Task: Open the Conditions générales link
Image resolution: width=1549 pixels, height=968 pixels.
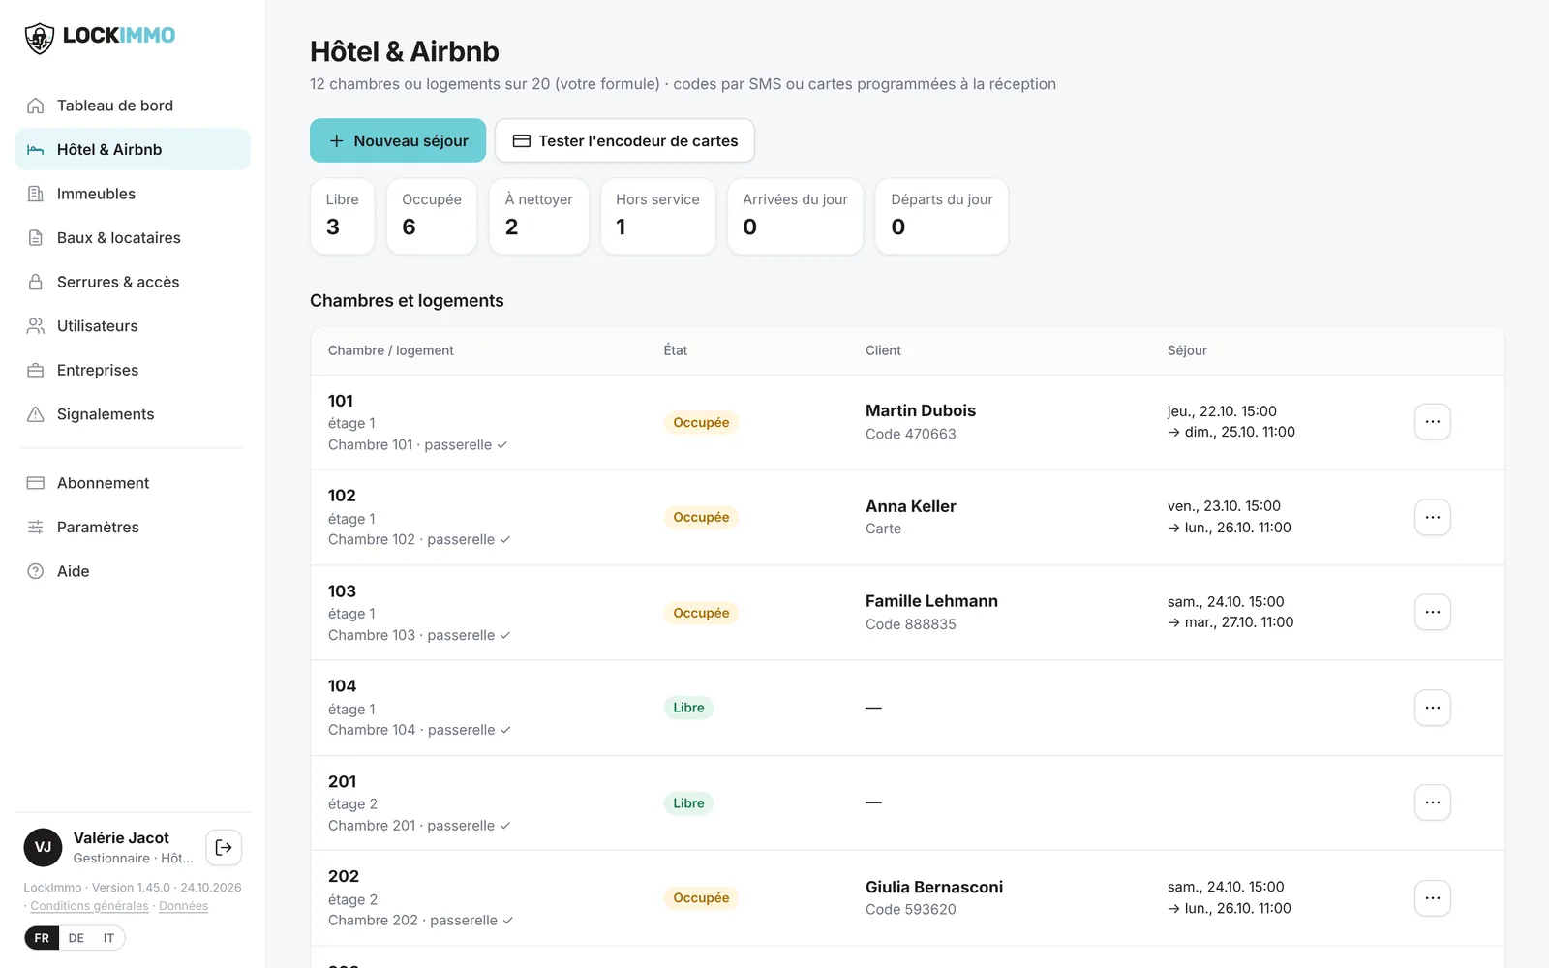Action: click(x=89, y=906)
